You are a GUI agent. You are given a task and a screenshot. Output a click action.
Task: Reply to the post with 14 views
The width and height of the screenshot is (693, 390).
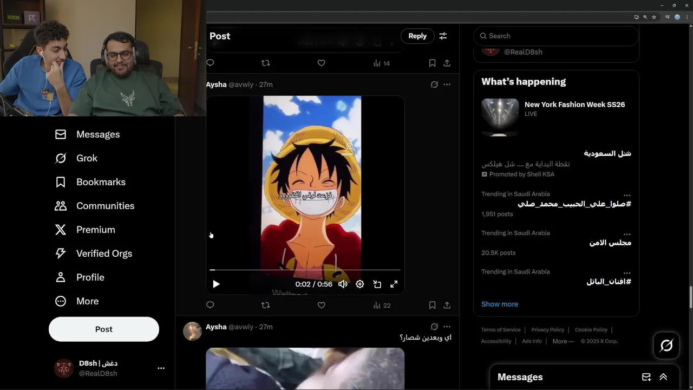pyautogui.click(x=210, y=63)
